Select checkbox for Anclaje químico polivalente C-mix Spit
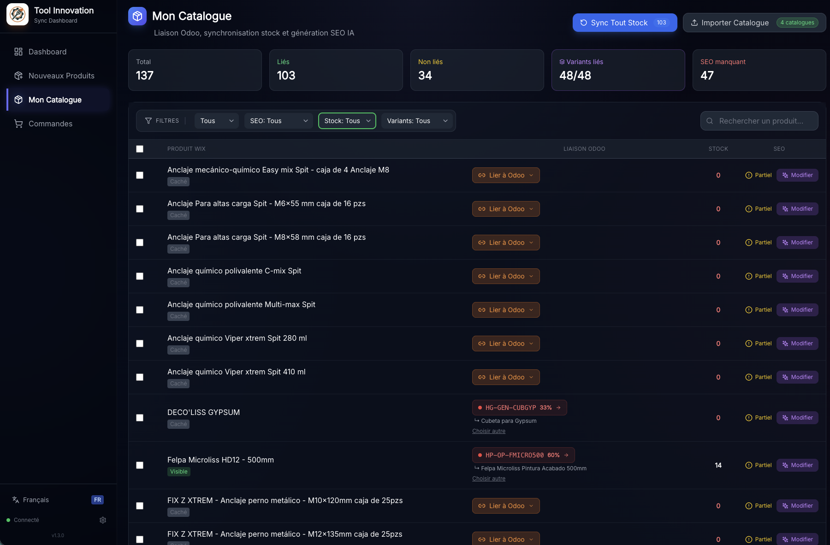 tap(140, 276)
